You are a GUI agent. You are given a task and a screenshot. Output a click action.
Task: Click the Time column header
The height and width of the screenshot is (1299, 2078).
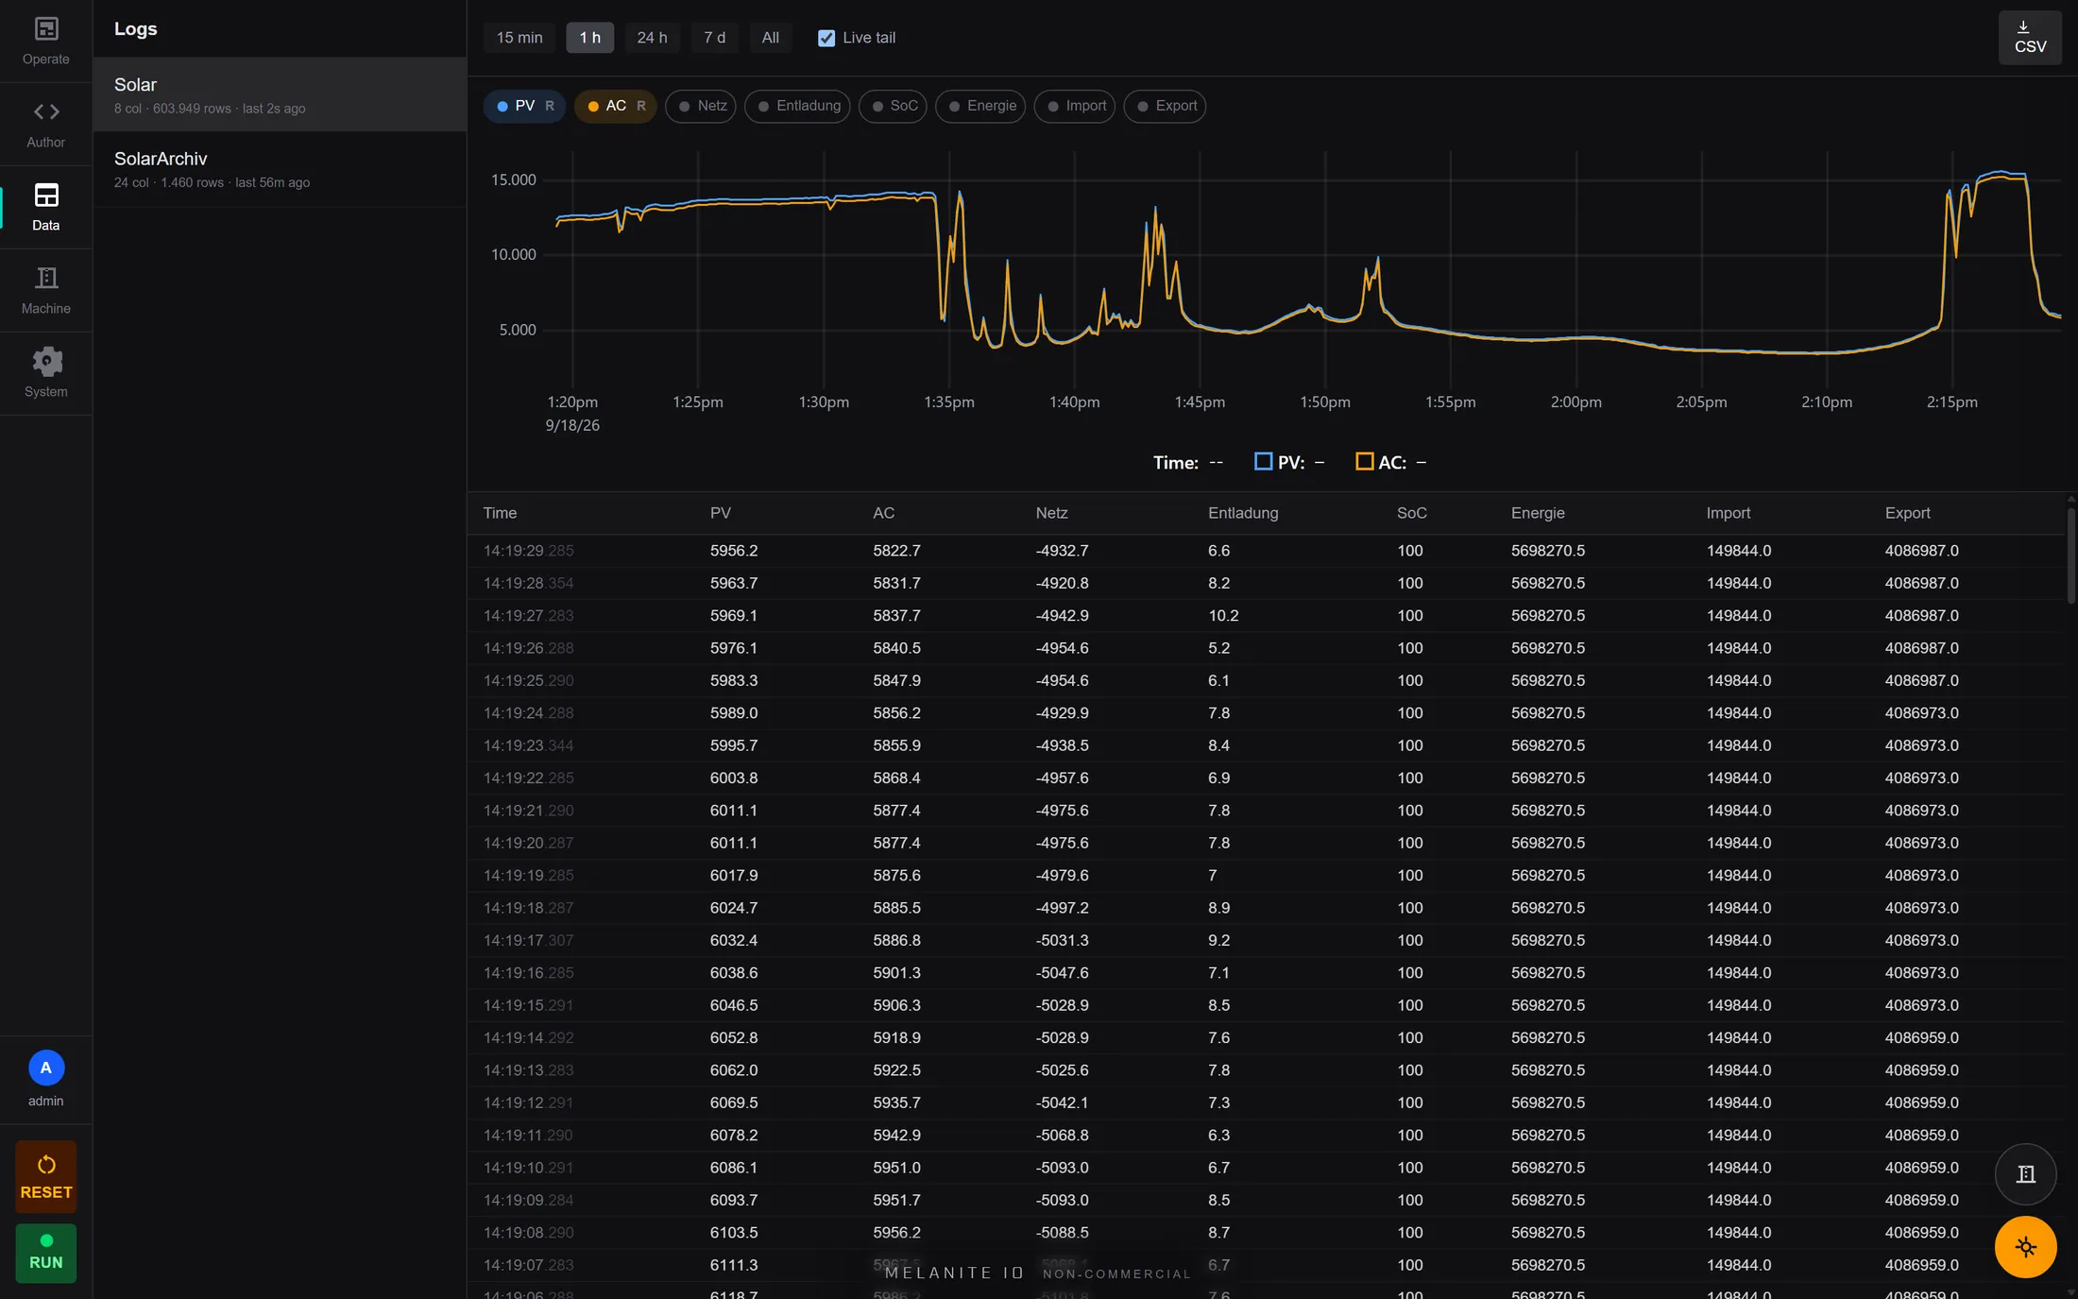point(500,513)
